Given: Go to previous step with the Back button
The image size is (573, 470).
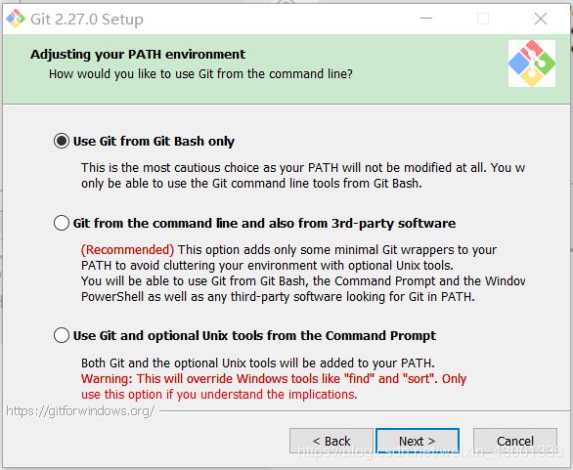Looking at the screenshot, I should tap(331, 441).
